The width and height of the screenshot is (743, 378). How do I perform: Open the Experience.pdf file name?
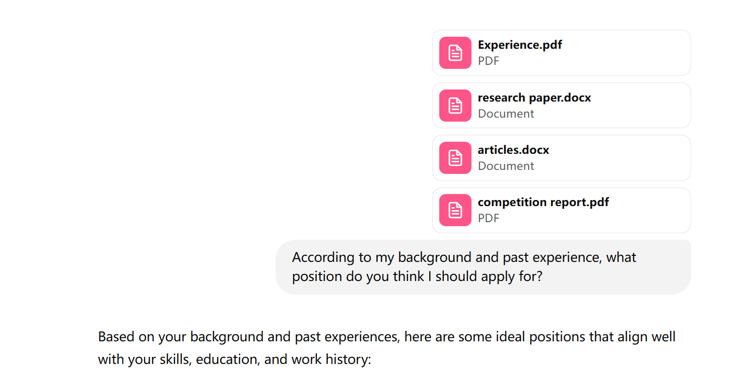[x=520, y=45]
